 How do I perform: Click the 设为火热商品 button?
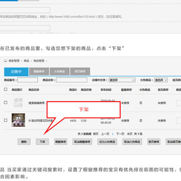point(107,142)
